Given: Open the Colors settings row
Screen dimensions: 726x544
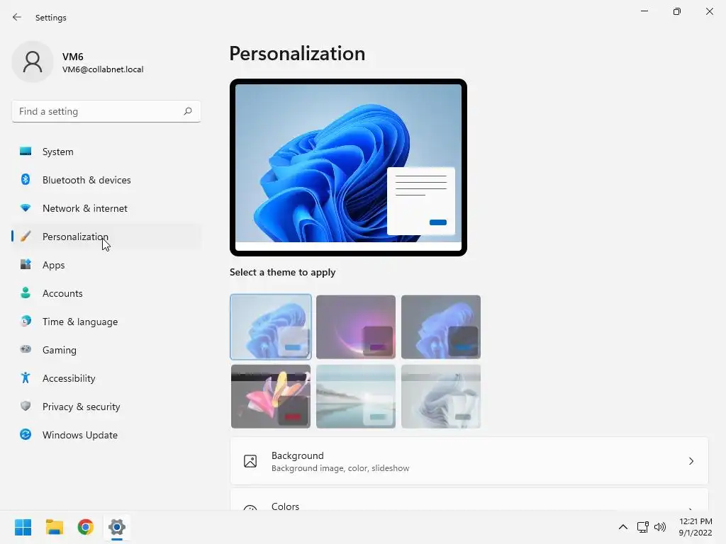Looking at the screenshot, I should [469, 500].
